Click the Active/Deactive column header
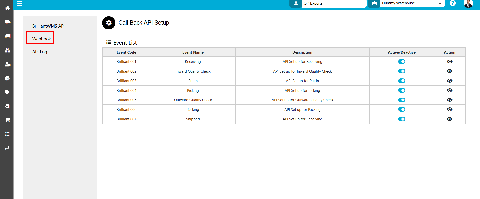Screen dimensions: 480x199 401,52
